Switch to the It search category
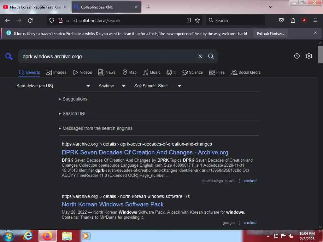This screenshot has width=323, height=242. point(171,72)
